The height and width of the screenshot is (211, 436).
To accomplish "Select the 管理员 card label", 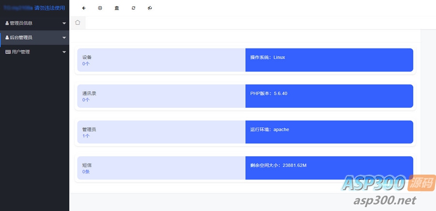I will click(x=89, y=130).
